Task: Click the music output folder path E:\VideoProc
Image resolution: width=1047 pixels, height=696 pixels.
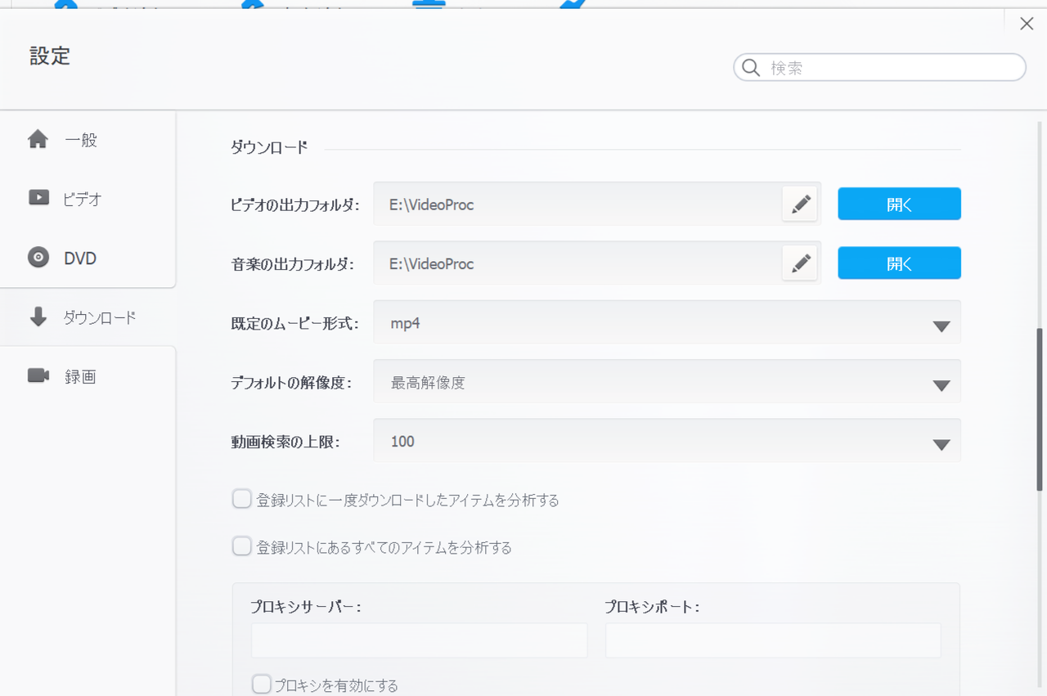Action: pyautogui.click(x=432, y=263)
